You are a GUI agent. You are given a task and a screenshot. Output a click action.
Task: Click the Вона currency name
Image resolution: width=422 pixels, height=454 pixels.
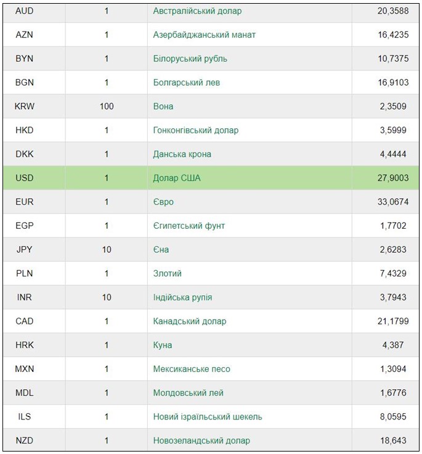pyautogui.click(x=163, y=107)
